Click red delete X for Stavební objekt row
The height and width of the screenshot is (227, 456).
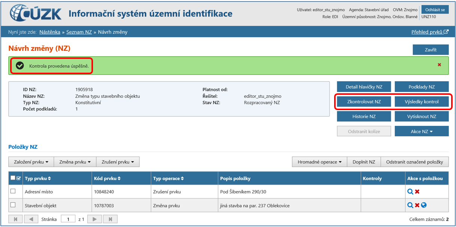tap(417, 205)
